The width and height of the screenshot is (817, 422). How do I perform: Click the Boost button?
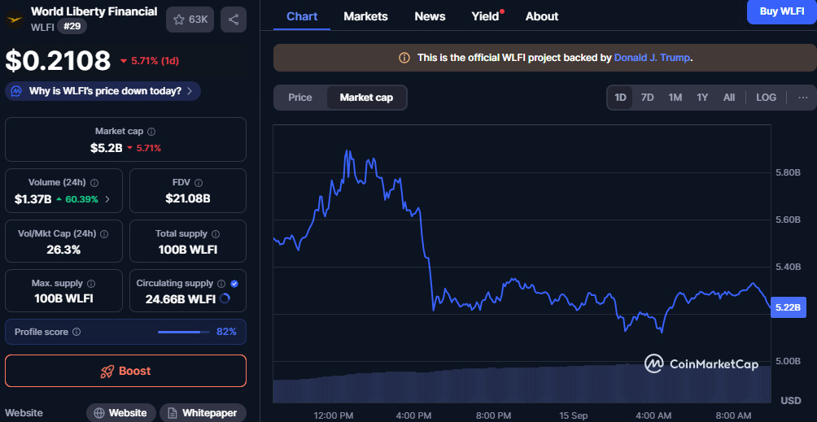(x=125, y=371)
